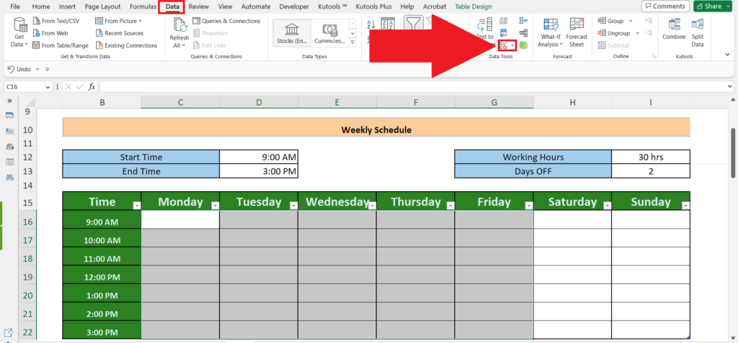
Task: Click the Undo arrow icon
Action: coord(12,69)
